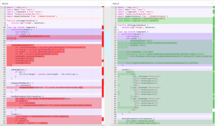Select the right pane app.js title

tap(116, 3)
